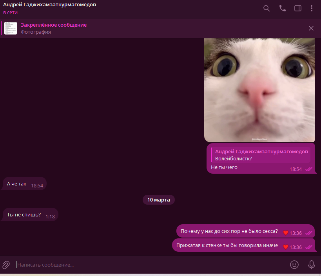Click read checkmarks on Не ты чего message
The image size is (321, 276).
[309, 169]
